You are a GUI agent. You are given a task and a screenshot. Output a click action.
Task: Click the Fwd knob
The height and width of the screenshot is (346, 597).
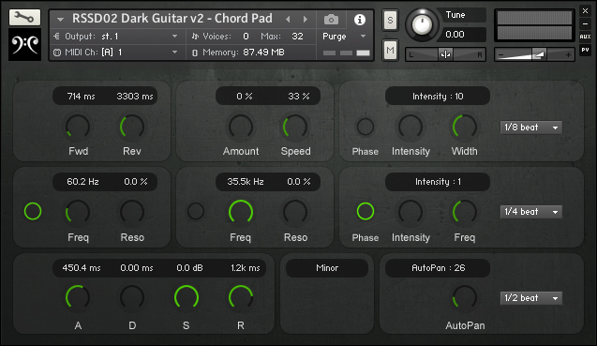point(78,127)
